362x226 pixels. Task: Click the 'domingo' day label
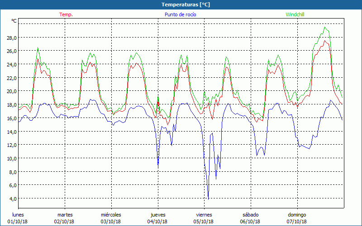(297, 215)
